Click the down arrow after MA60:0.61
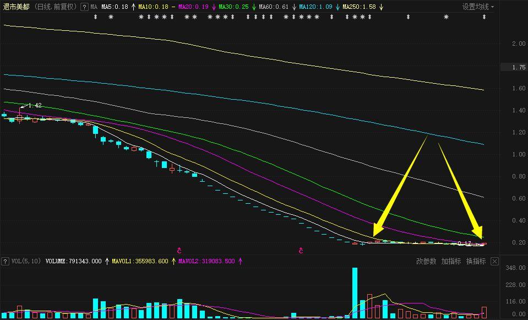Image resolution: width=528 pixels, height=320 pixels. (x=294, y=7)
